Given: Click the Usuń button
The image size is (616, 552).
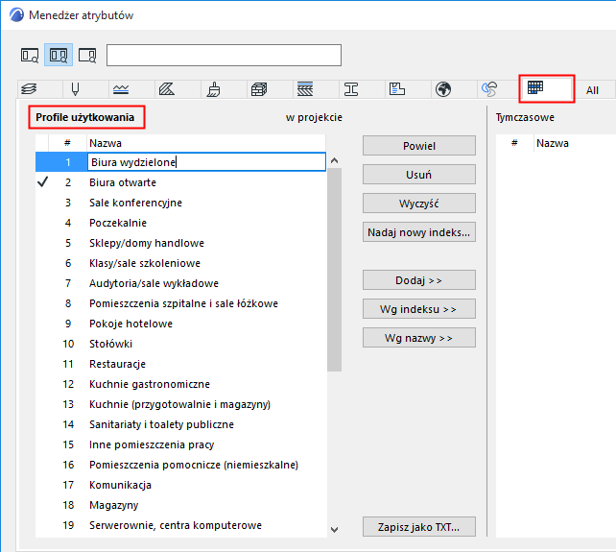Looking at the screenshot, I should coord(419,175).
